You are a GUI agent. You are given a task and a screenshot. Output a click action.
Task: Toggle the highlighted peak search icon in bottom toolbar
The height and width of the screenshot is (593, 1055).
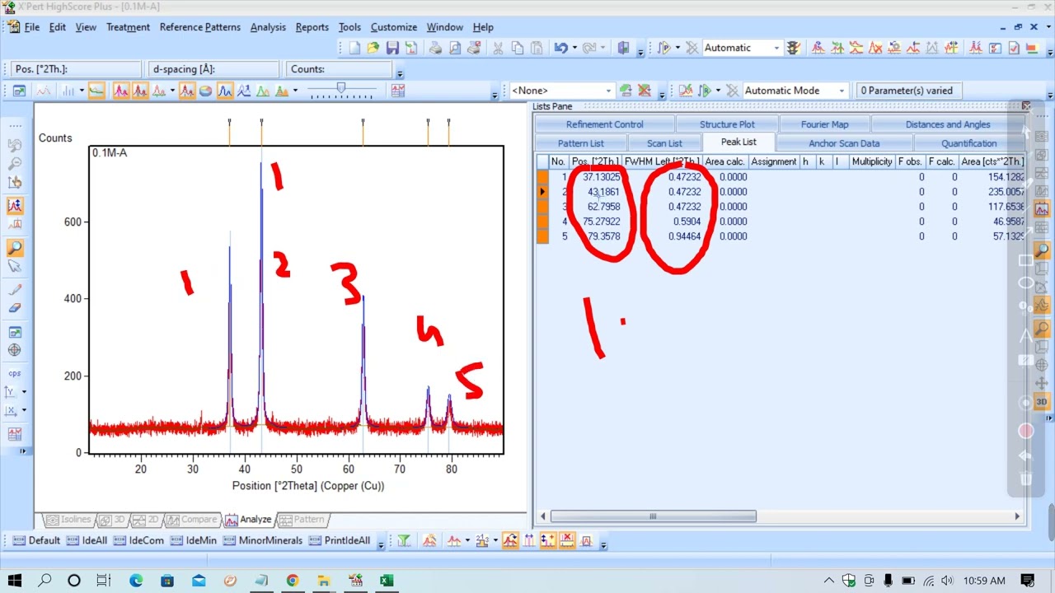click(x=510, y=541)
